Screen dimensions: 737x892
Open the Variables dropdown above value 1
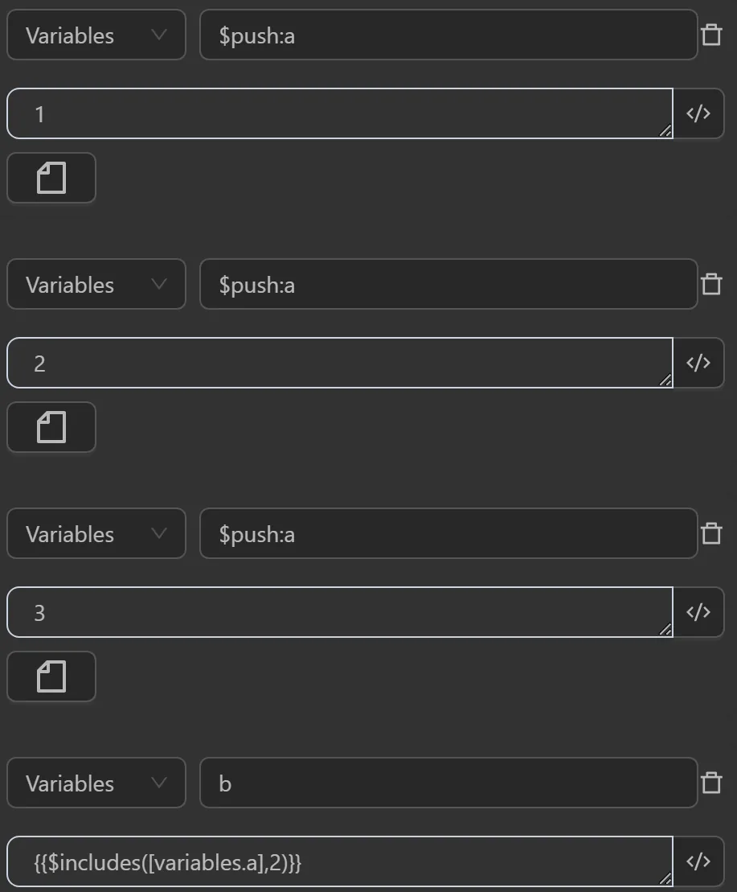[96, 35]
